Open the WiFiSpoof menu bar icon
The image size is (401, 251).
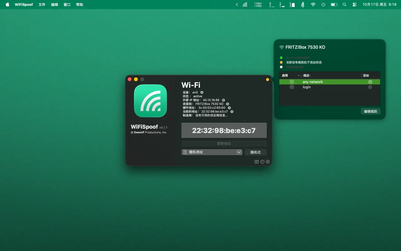245,4
